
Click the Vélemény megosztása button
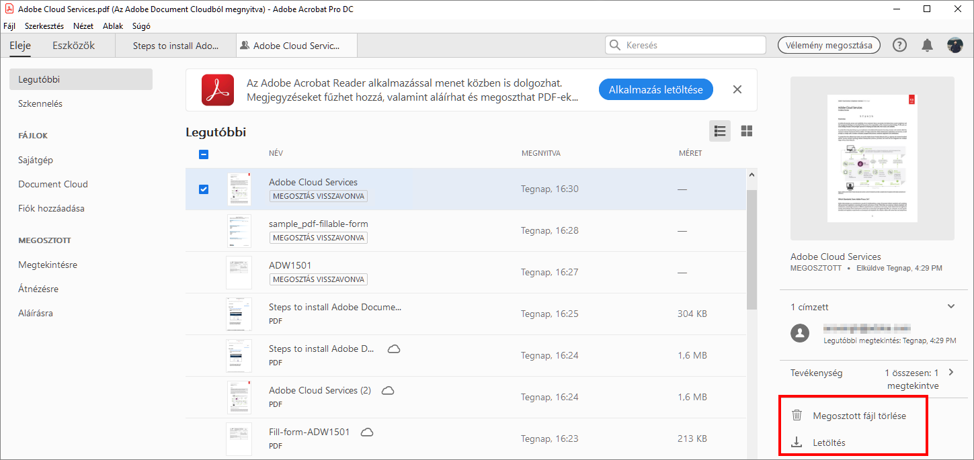tap(829, 45)
